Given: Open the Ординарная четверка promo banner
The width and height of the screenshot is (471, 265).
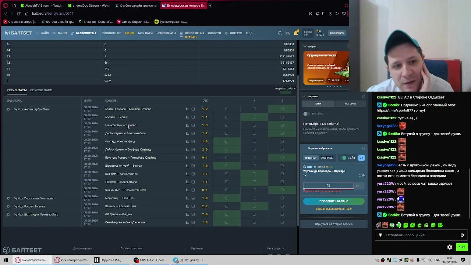Looking at the screenshot, I should tap(326, 68).
